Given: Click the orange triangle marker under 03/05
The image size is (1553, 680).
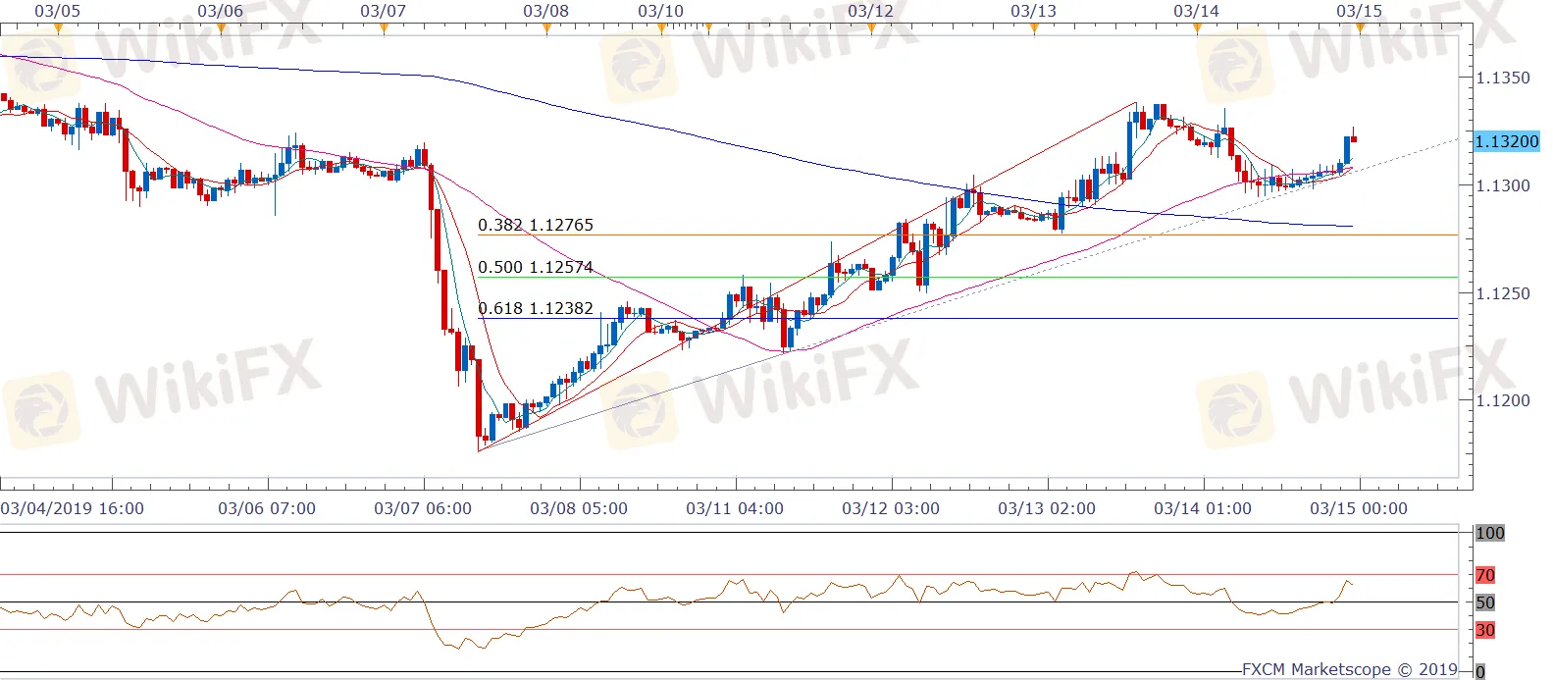Looking at the screenshot, I should 58,28.
